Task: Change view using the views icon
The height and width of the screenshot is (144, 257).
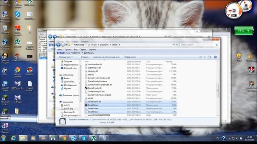Action: (201, 57)
